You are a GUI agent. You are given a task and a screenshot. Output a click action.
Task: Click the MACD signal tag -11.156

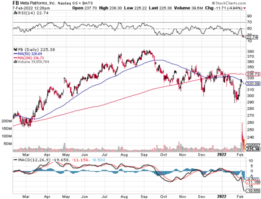coord(253,182)
